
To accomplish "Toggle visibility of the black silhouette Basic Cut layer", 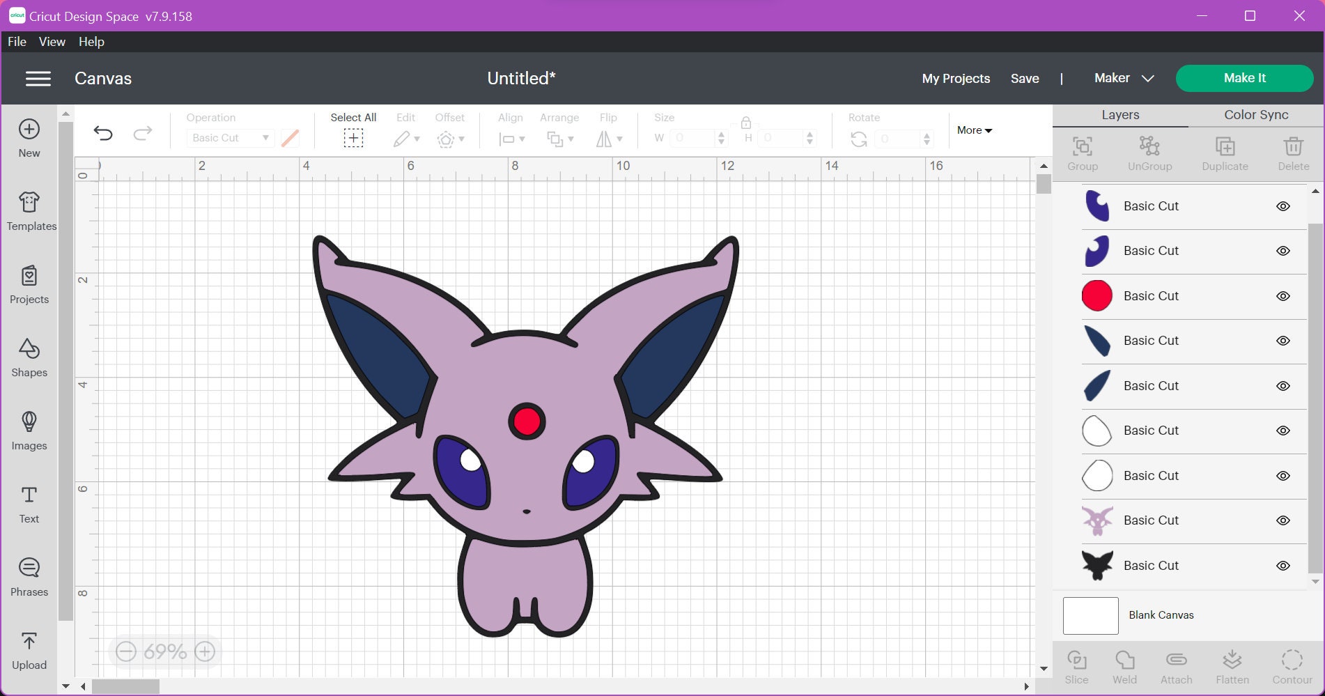I will (1284, 565).
